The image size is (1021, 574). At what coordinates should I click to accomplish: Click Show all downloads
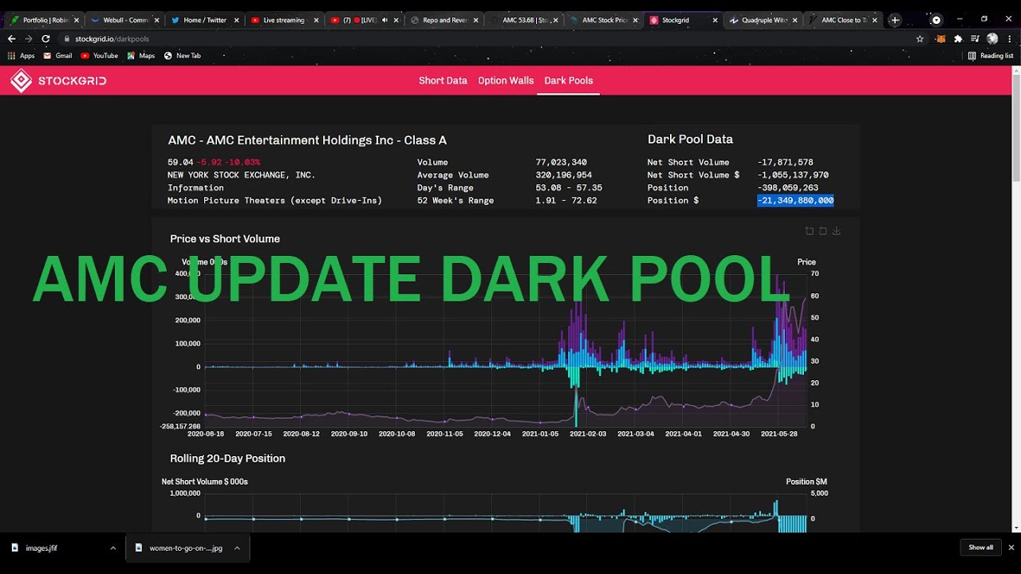pos(980,548)
